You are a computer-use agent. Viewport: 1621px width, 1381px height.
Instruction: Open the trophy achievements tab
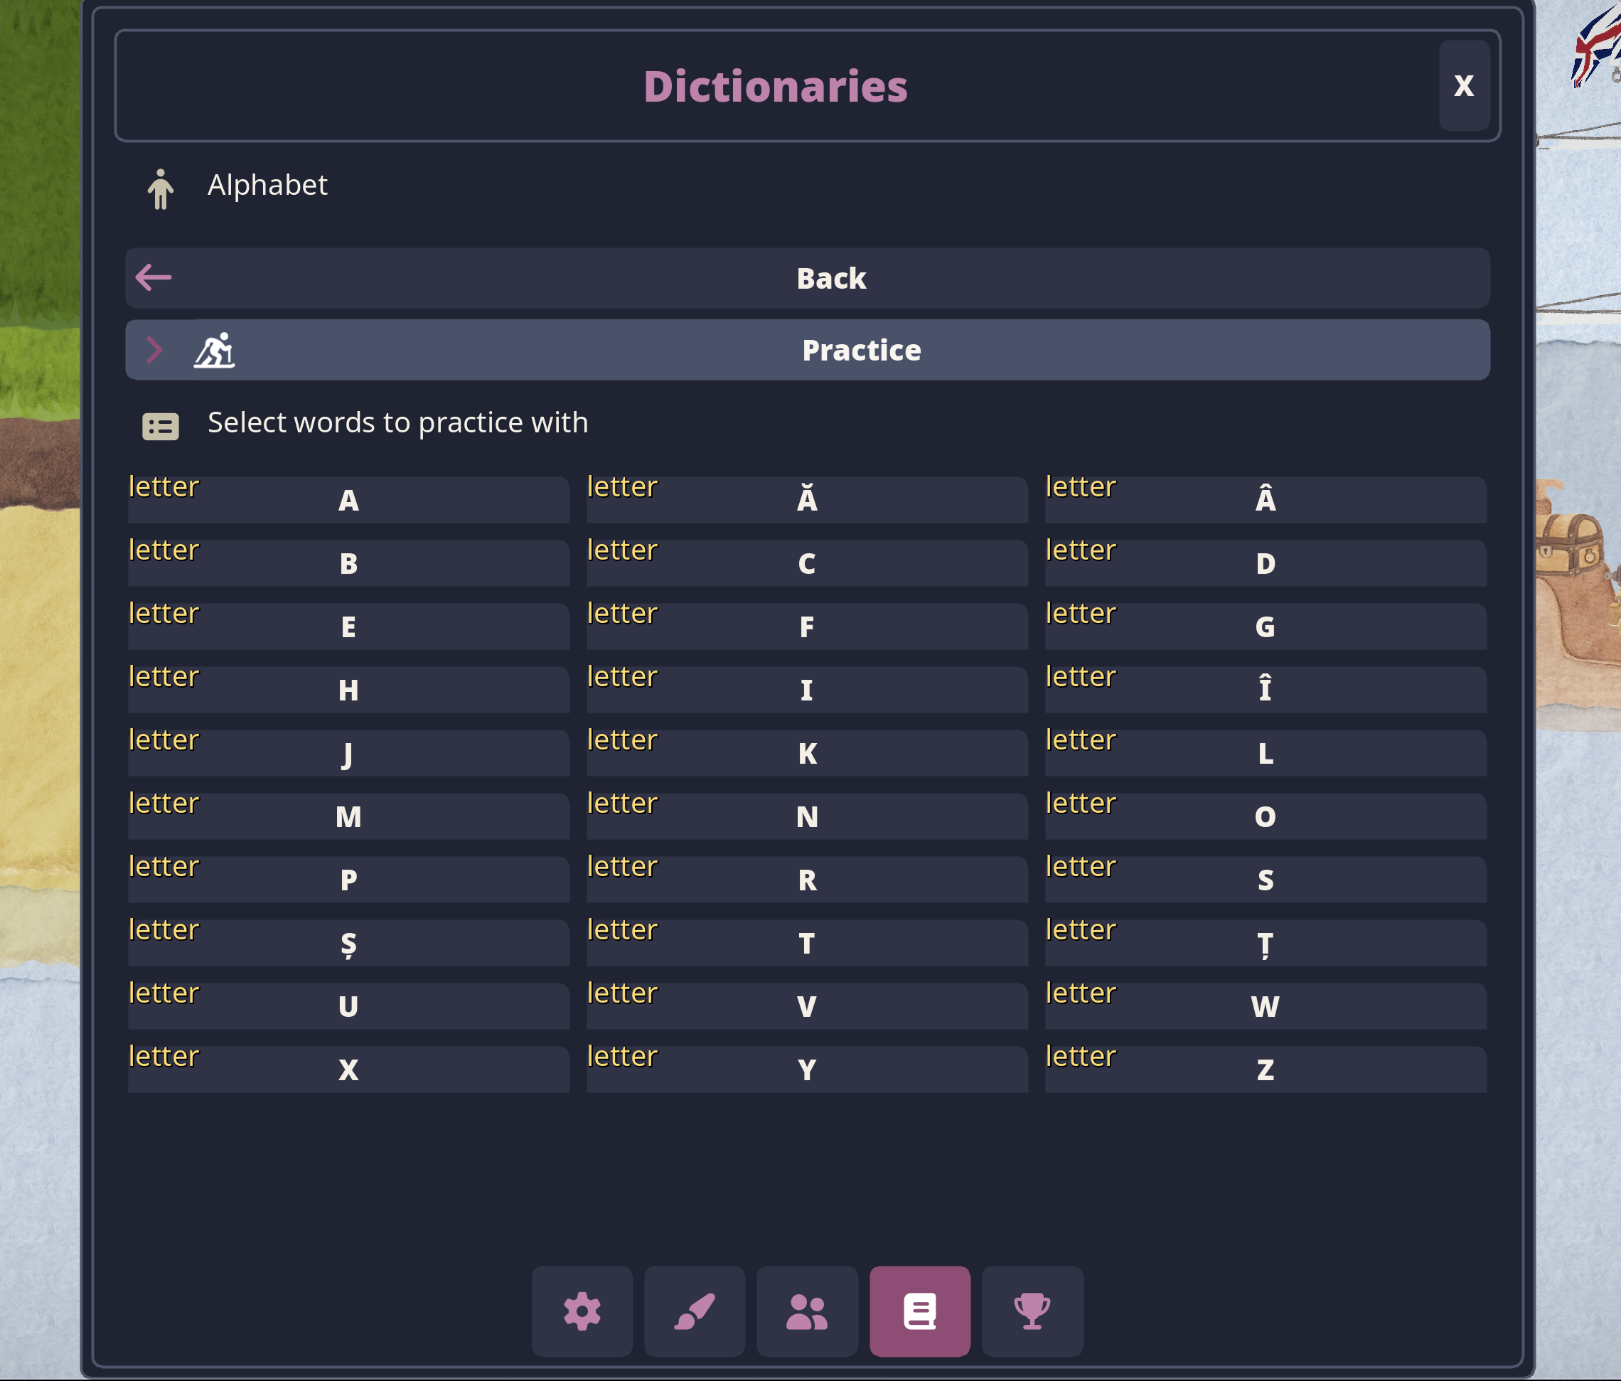1032,1311
